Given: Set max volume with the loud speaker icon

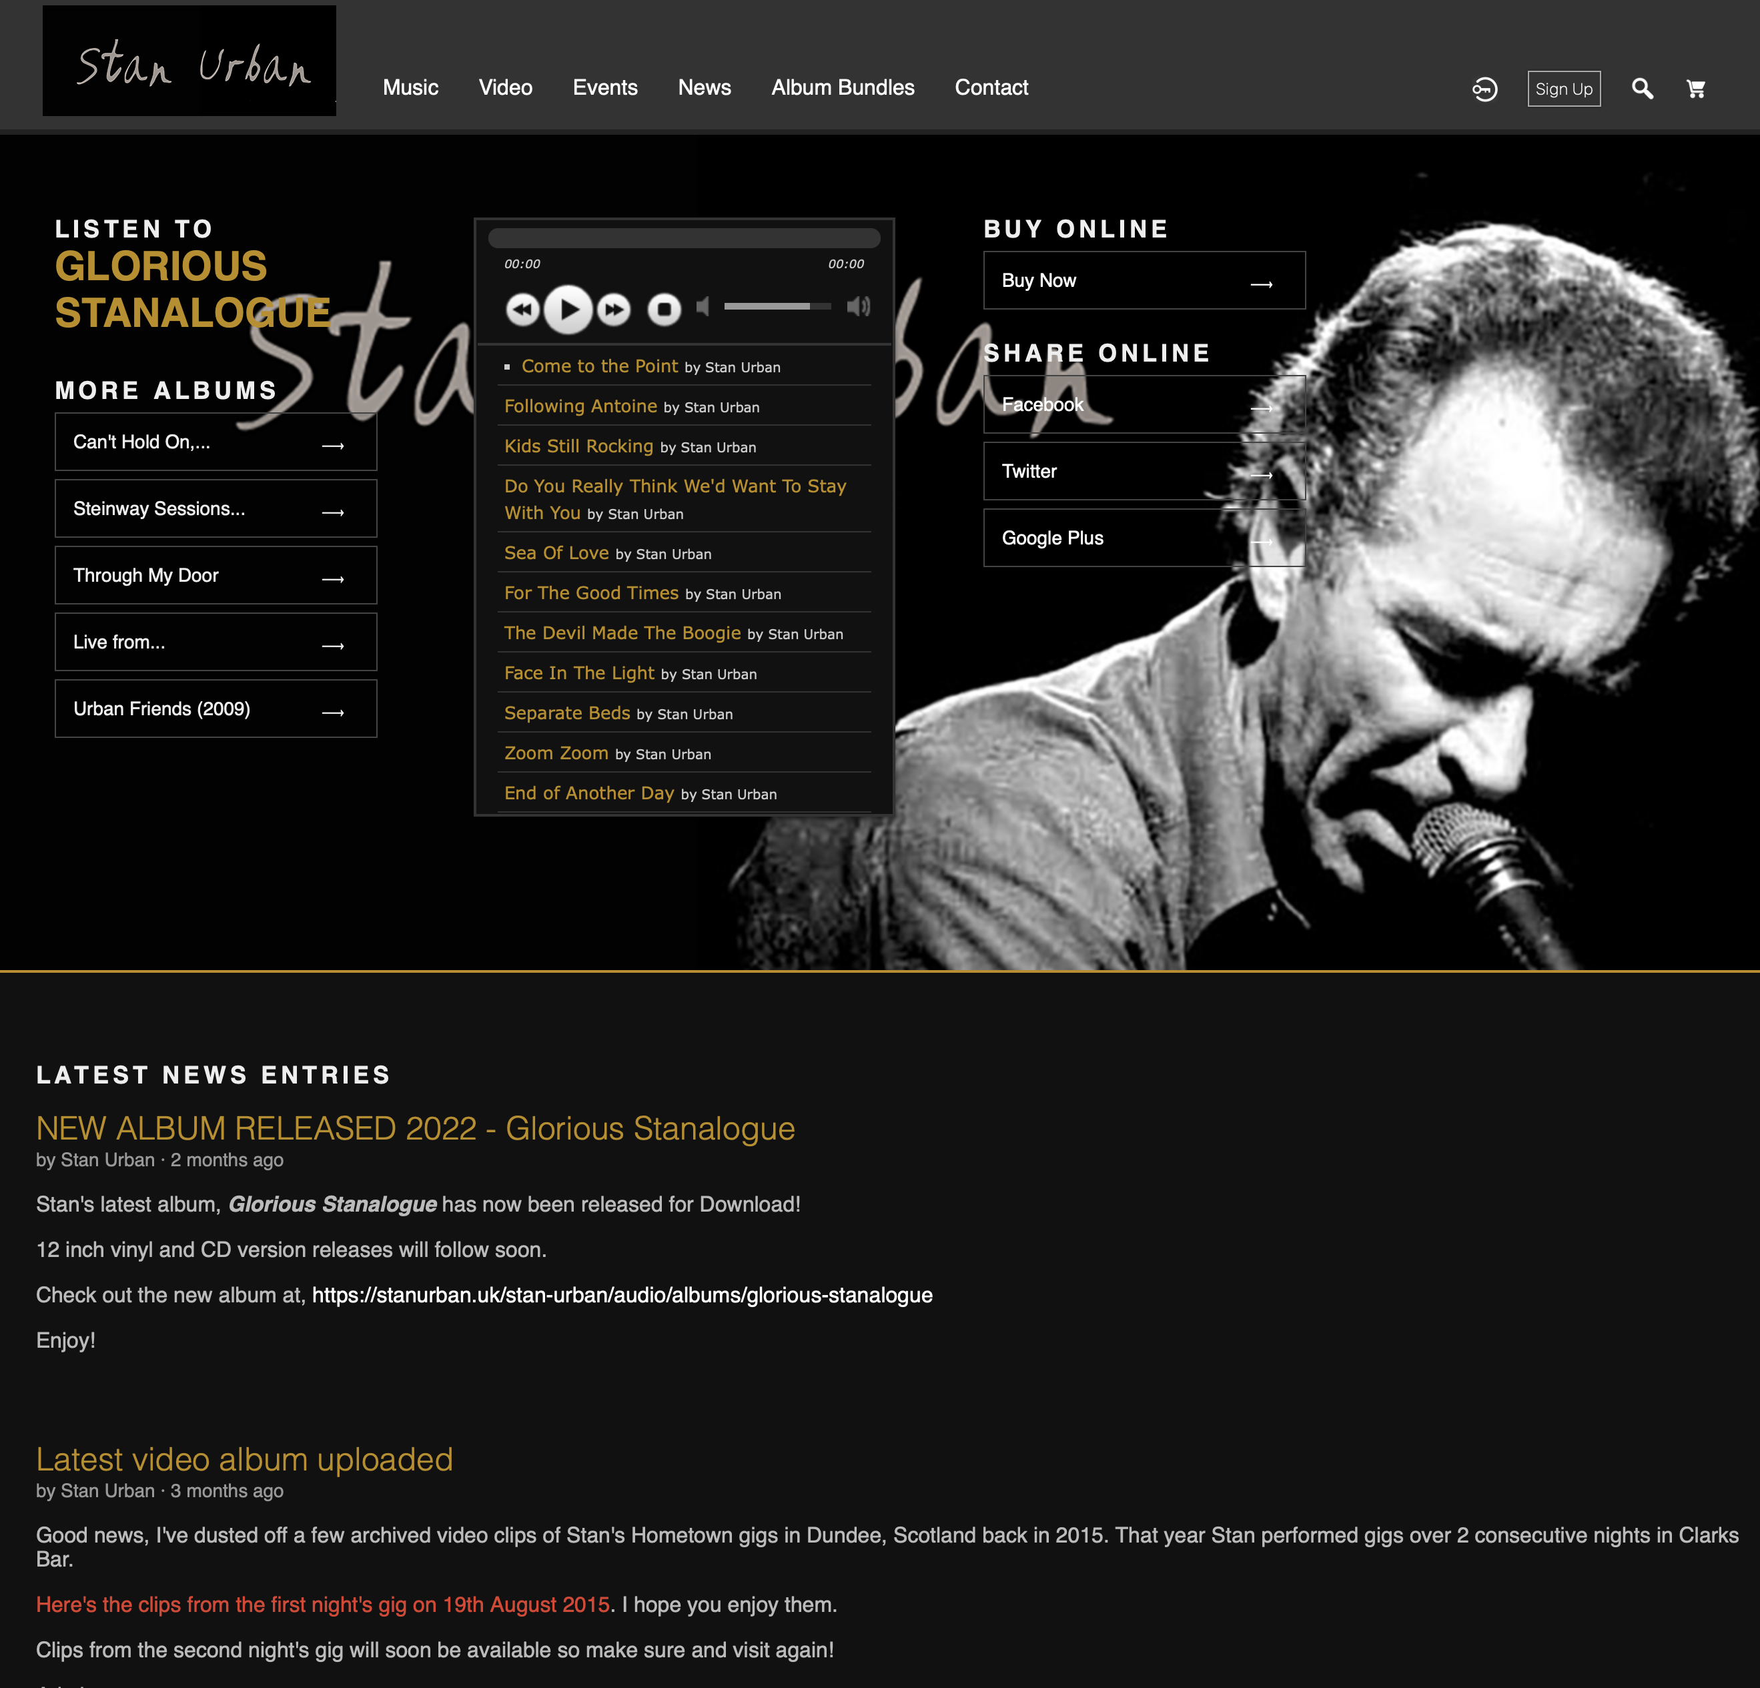Looking at the screenshot, I should [859, 306].
